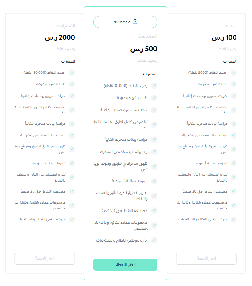The height and width of the screenshot is (286, 252).
Task: Choose the 500 SAR advanced plan button
Action: (x=125, y=265)
